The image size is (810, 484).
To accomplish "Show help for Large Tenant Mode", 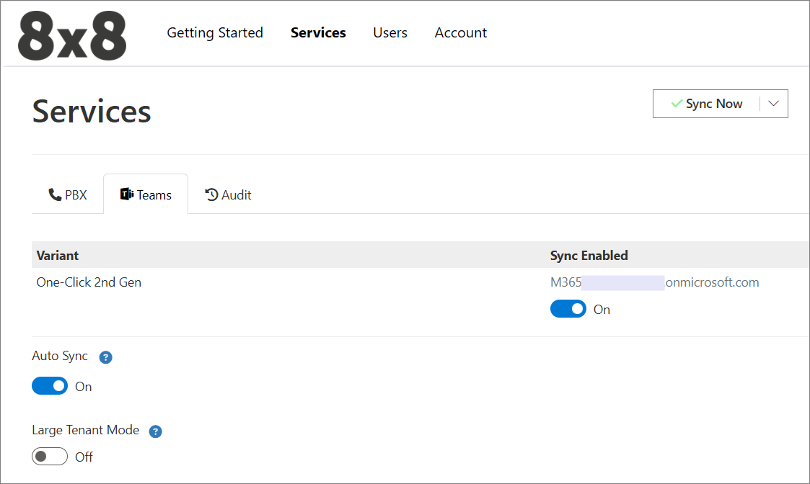I will click(155, 431).
